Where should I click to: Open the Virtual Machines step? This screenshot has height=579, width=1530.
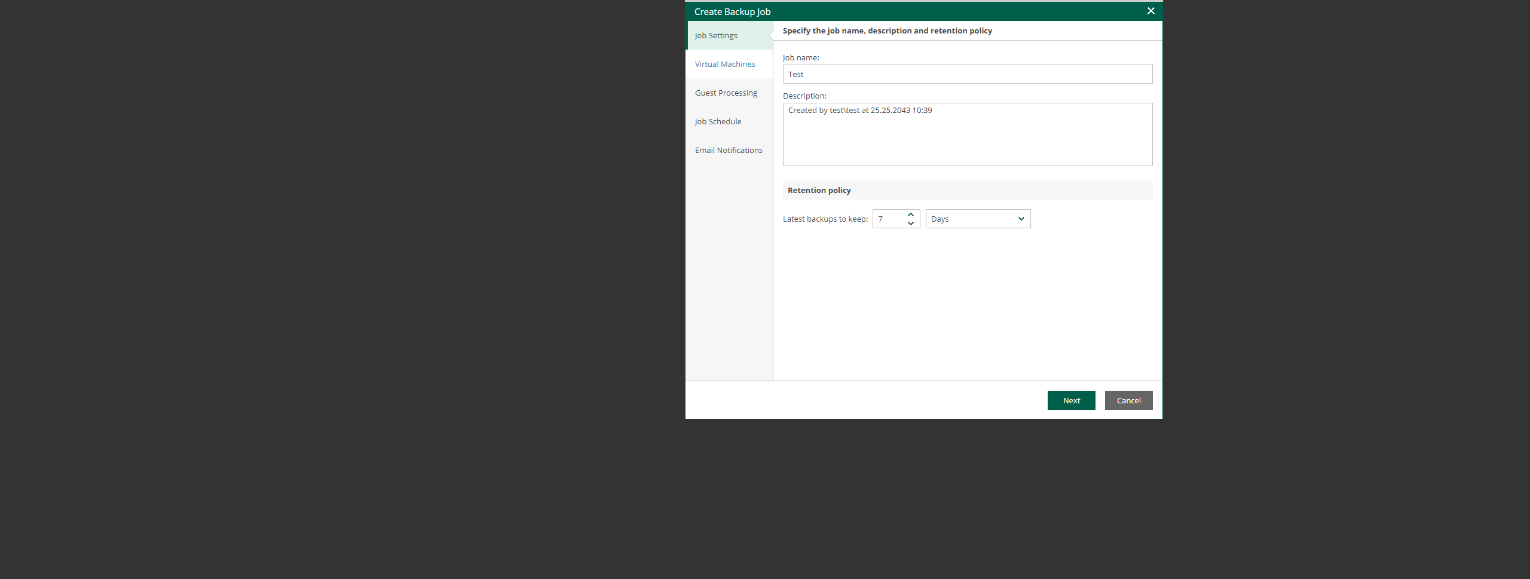pyautogui.click(x=729, y=64)
